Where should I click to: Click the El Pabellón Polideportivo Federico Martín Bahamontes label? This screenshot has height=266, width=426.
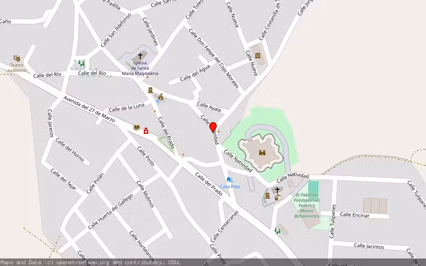tap(307, 205)
